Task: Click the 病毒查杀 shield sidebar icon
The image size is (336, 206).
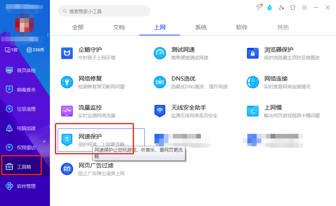Action: point(9,89)
